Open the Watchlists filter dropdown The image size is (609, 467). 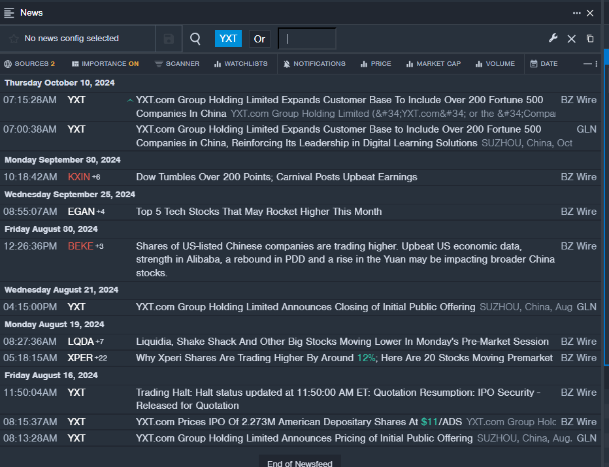[240, 64]
